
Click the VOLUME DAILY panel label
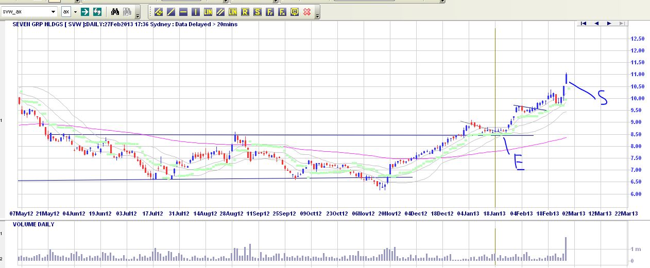coord(33,224)
